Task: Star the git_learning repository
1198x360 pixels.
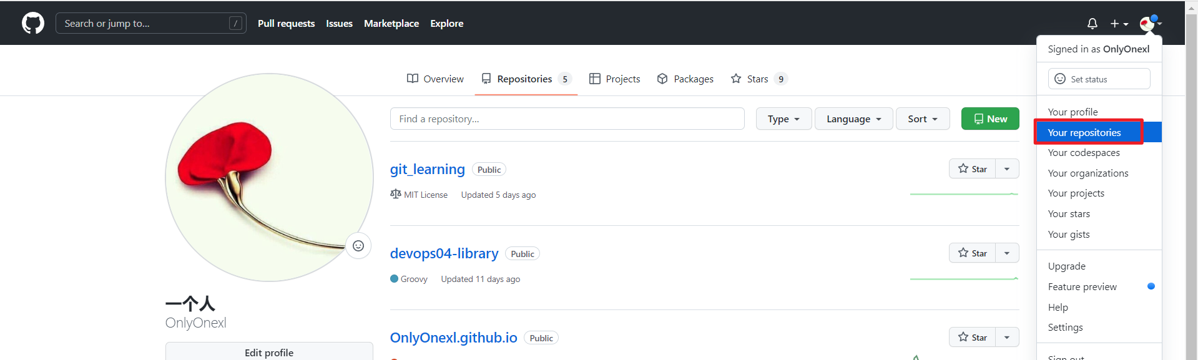Action: [972, 169]
